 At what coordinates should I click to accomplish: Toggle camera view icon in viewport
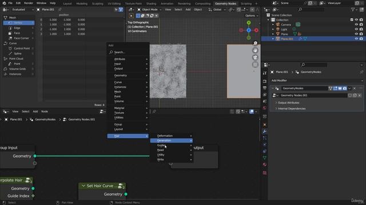pyautogui.click(x=256, y=58)
